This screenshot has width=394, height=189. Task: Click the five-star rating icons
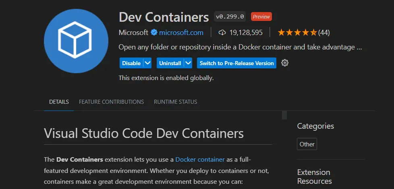[297, 33]
